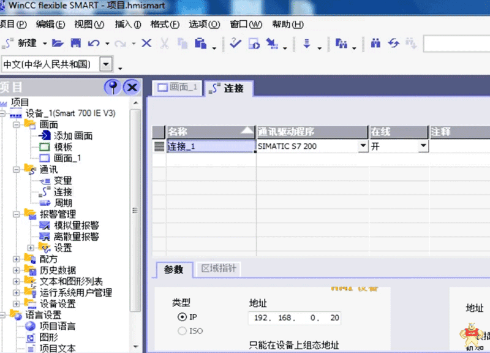
Task: Open 图形 graphics in the tree
Action: pos(48,337)
